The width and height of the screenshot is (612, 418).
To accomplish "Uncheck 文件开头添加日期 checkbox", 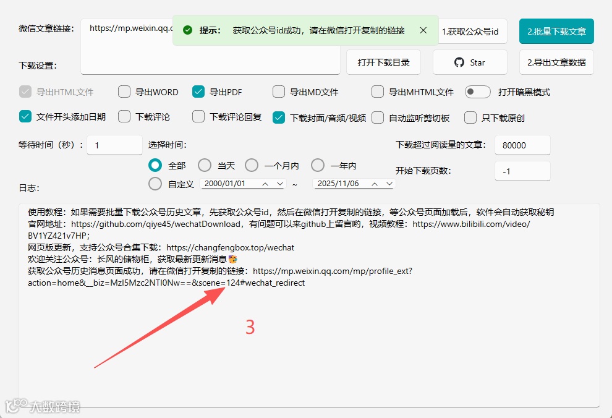I will [25, 117].
